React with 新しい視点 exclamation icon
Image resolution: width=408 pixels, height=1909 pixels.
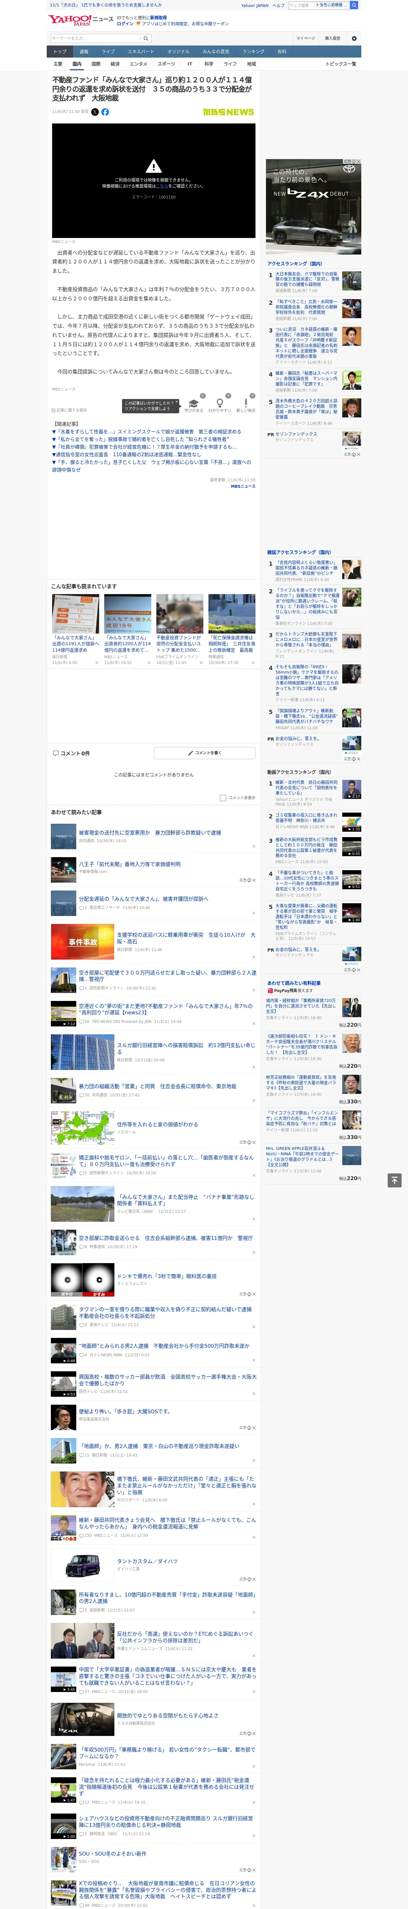point(246,404)
